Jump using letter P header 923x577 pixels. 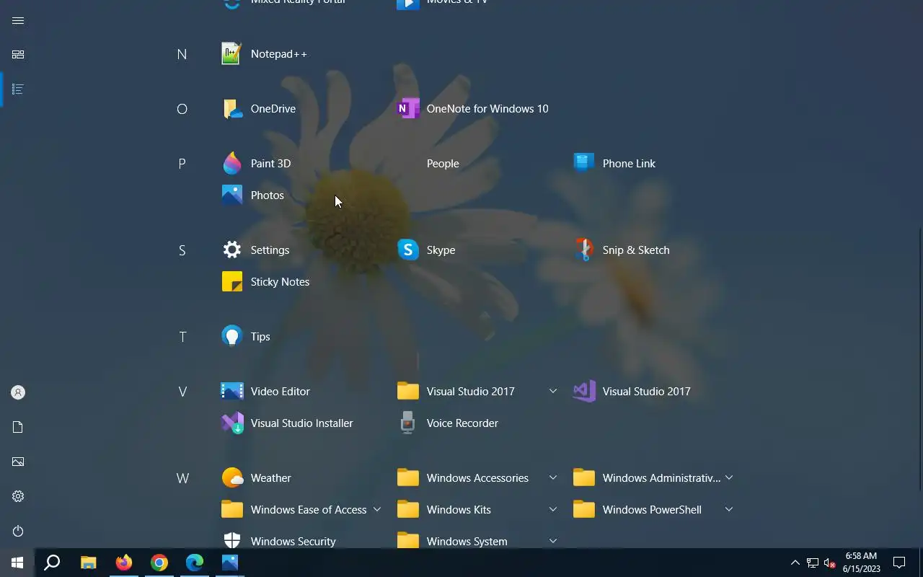[182, 164]
